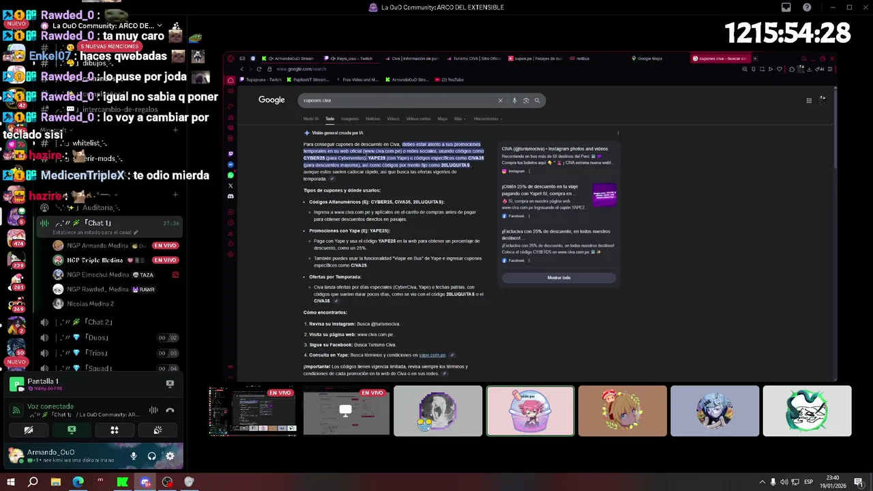Image resolution: width=873 pixels, height=491 pixels.
Task: Select the Maps results tab
Action: (443, 119)
